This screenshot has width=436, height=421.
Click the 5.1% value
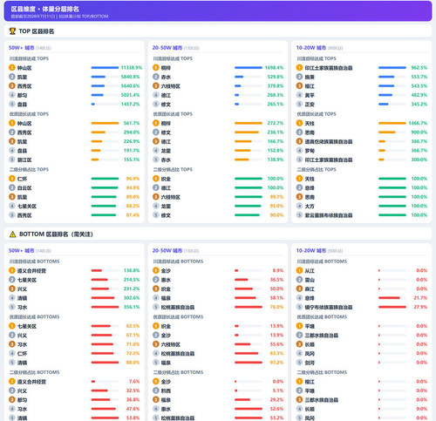pyautogui.click(x=278, y=390)
